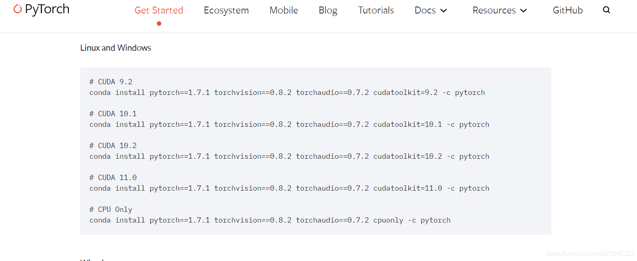This screenshot has height=261, width=637.
Task: Click the '# CUDA 9.2' comment line
Action: 111,82
